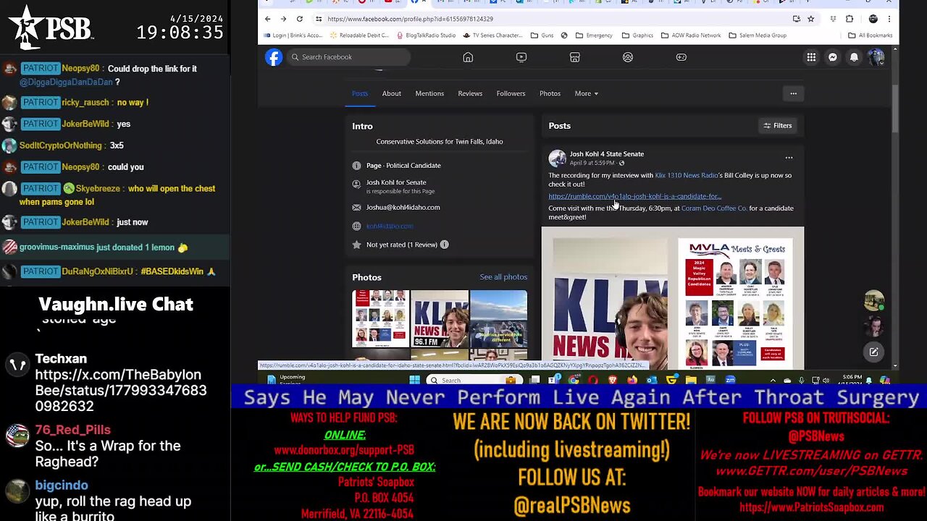Open first photo thumbnail of candidates flyer
This screenshot has height=521, width=927.
pyautogui.click(x=381, y=318)
